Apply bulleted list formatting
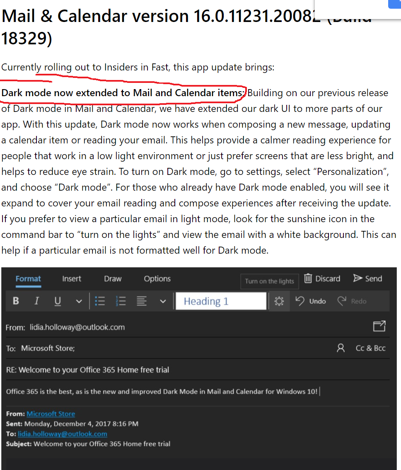Screen dimensions: 401x470 100,301
